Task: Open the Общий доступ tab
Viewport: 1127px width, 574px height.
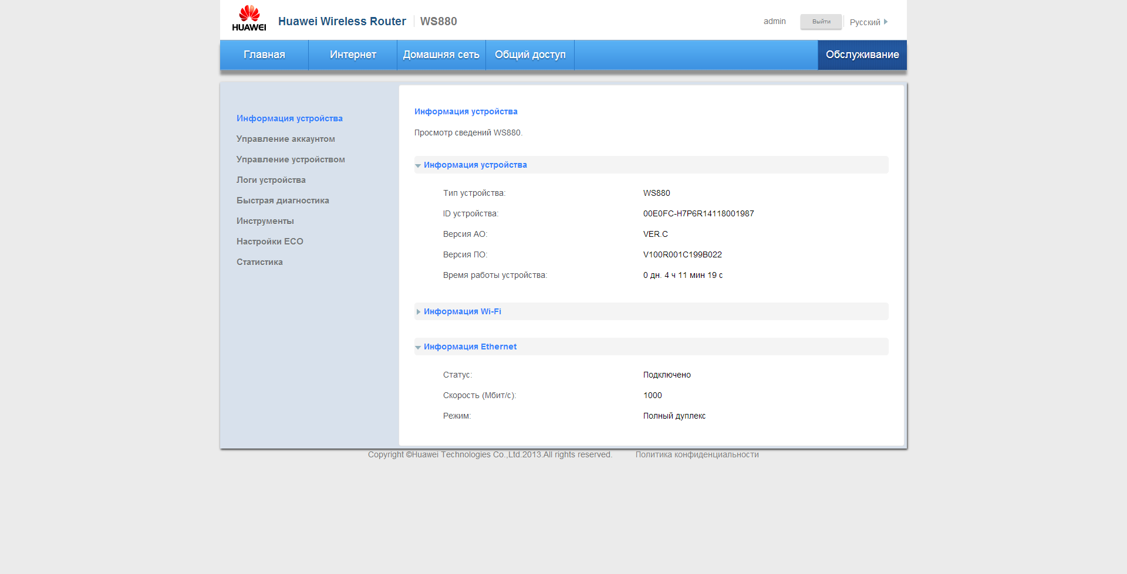Action: click(530, 55)
